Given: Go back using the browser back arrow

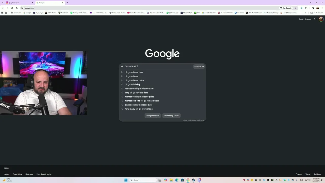Looking at the screenshot, I should coord(3,8).
